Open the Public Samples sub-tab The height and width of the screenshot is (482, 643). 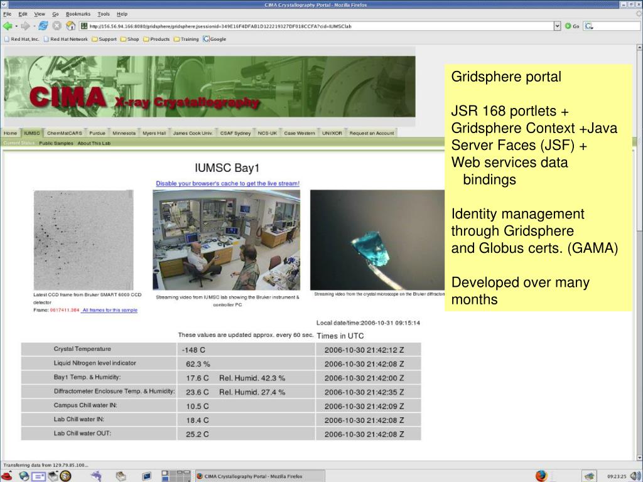(x=56, y=144)
